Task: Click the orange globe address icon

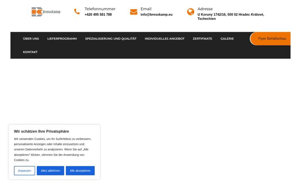Action: [191, 12]
